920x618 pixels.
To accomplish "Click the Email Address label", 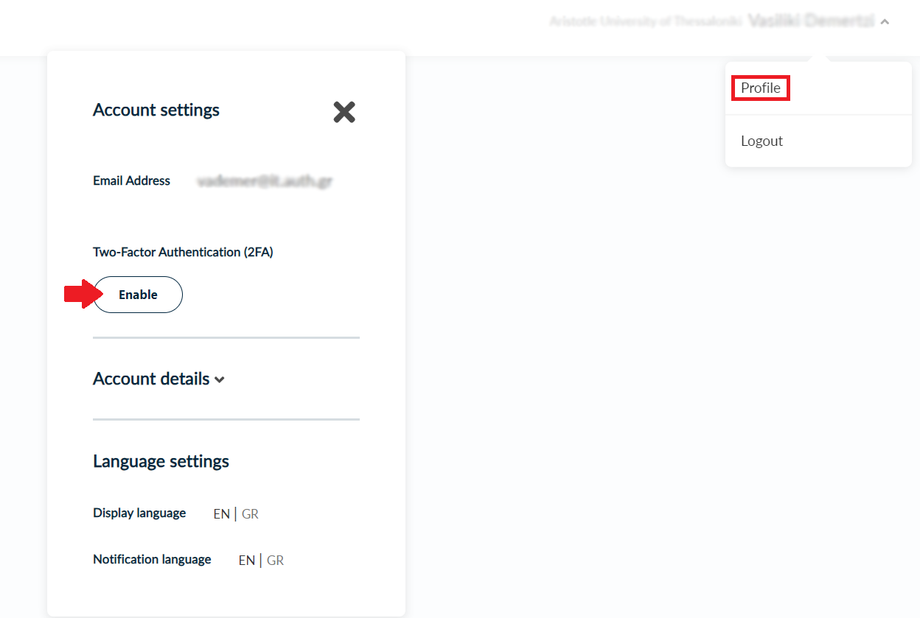I will coord(131,180).
